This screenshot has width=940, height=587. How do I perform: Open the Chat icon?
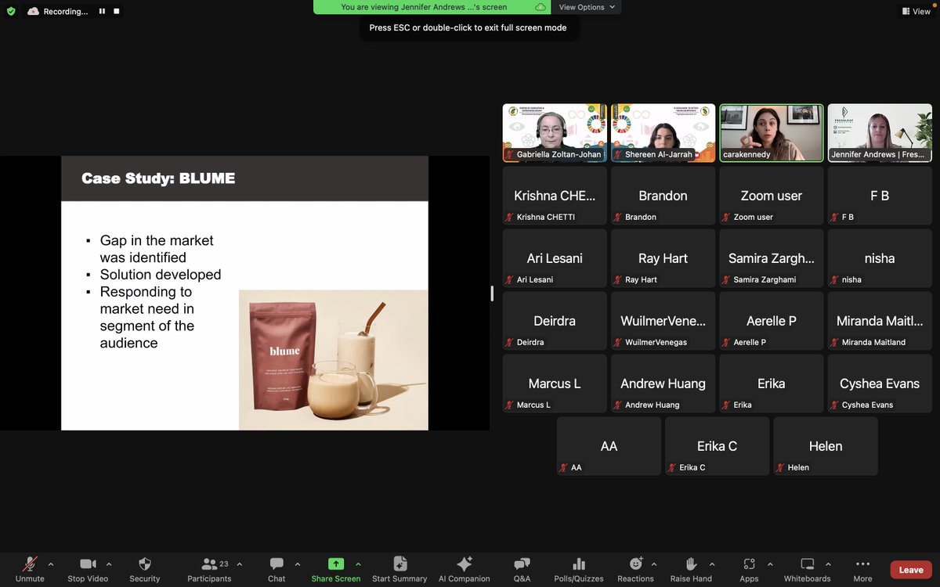tap(277, 564)
